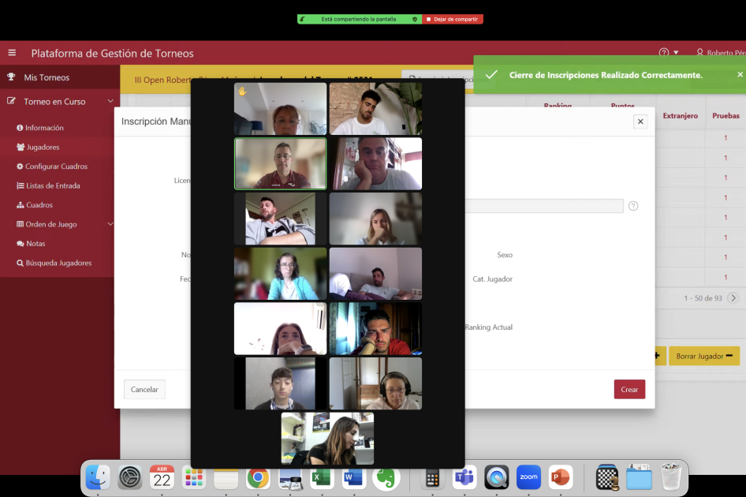
Task: Open Microsoft Teams from the Dock
Action: pos(464,477)
